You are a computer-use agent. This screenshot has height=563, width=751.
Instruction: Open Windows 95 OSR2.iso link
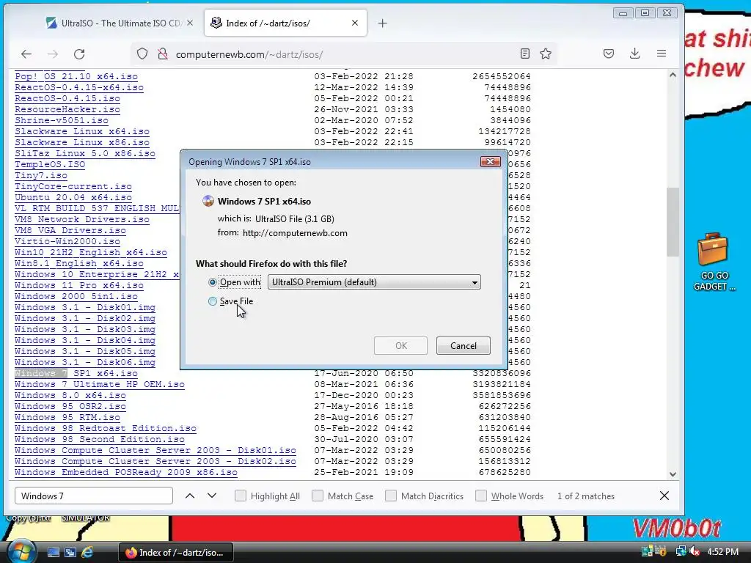point(70,406)
